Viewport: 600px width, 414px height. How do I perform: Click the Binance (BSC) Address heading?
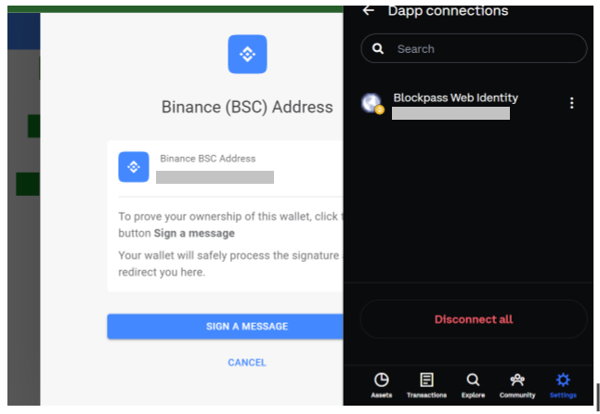tap(247, 107)
